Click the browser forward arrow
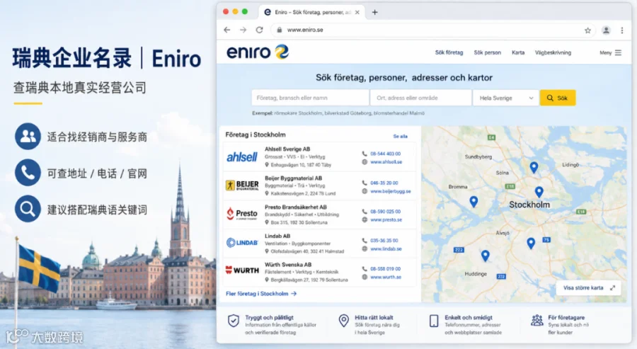This screenshot has width=637, height=349. pos(243,30)
